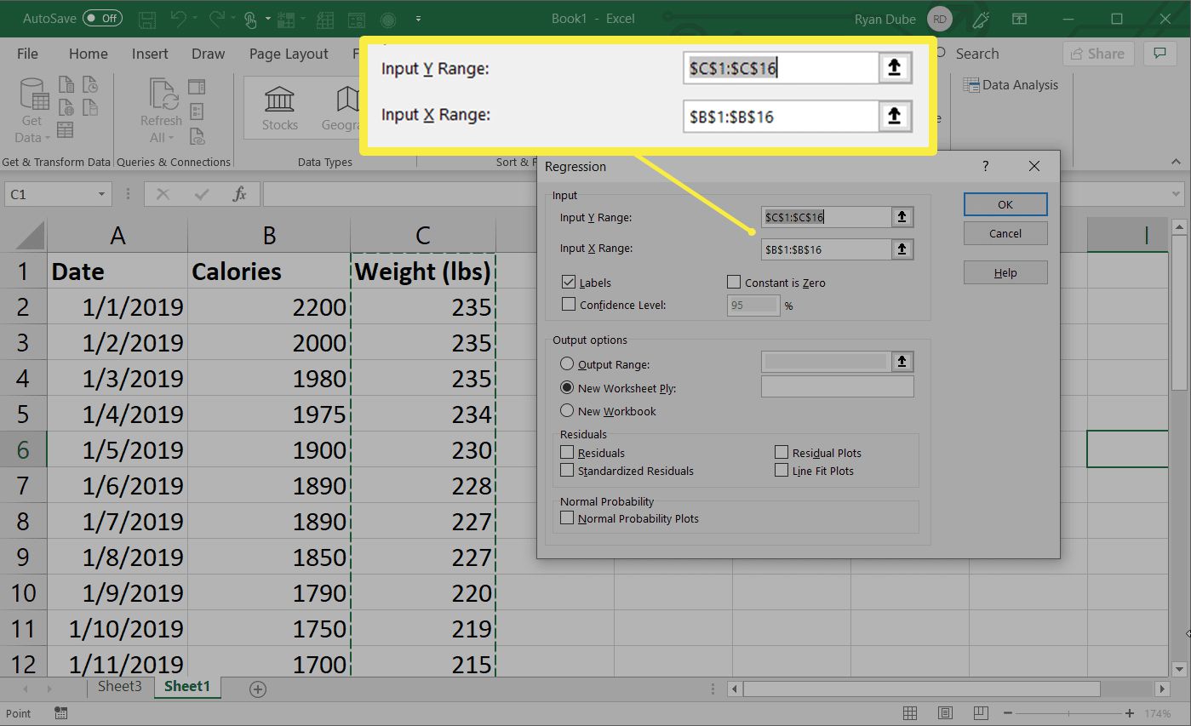Select the New Worksheet Ply radio button
The height and width of the screenshot is (726, 1191).
point(567,387)
